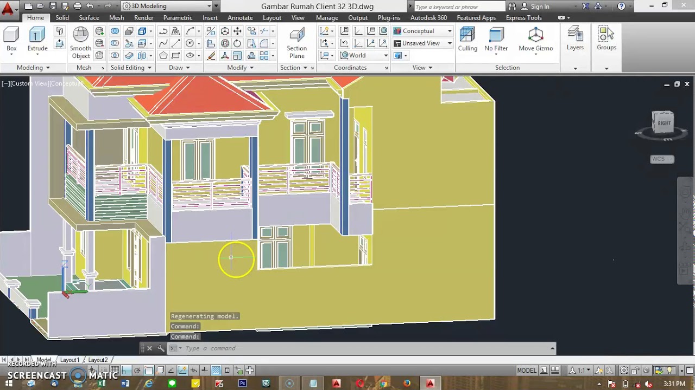Click the binoculars search icon
695x390 pixels.
[x=512, y=6]
